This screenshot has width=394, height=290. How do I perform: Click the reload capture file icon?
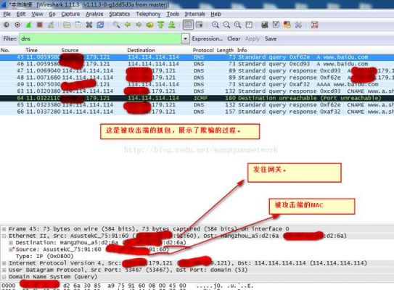pyautogui.click(x=100, y=25)
